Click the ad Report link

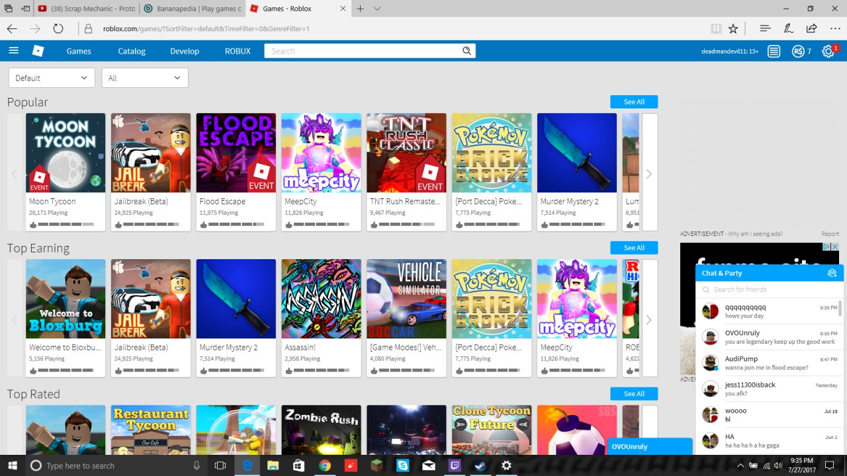(830, 234)
